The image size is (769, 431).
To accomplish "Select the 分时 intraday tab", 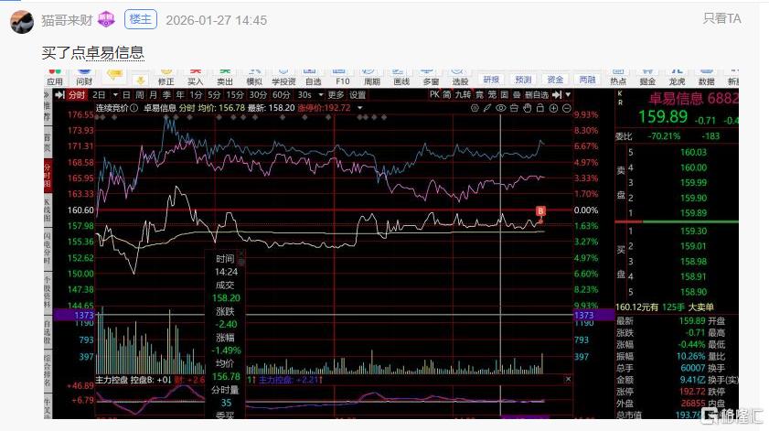I will click(x=77, y=95).
